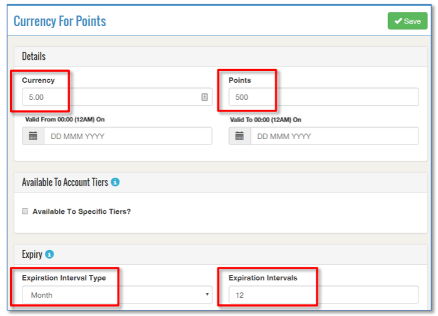Expand the Expiration Interval Type dropdown
This screenshot has width=438, height=316.
pos(117,295)
